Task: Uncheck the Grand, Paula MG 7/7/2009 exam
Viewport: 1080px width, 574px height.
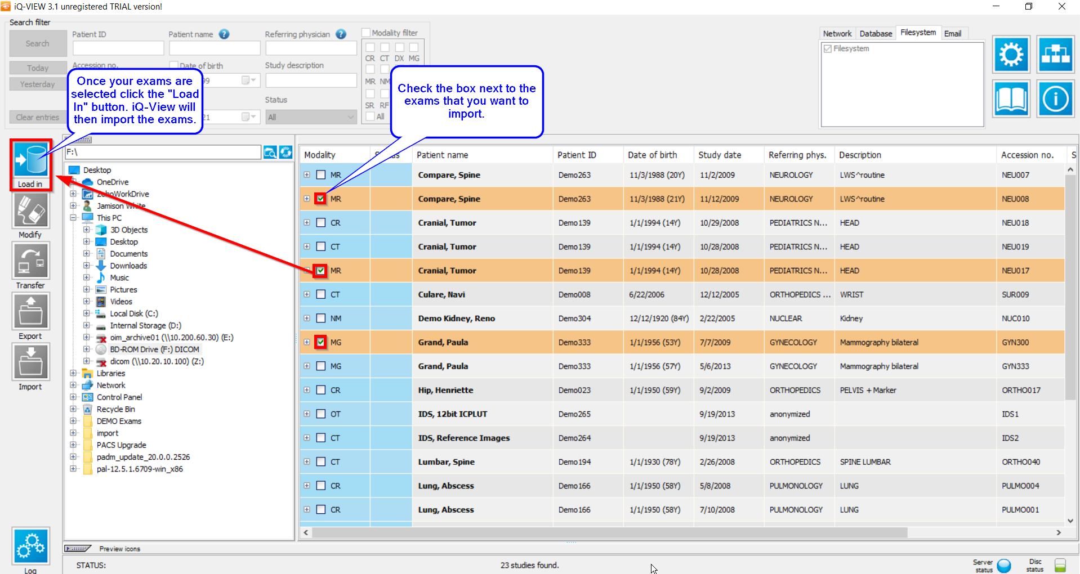Action: tap(320, 342)
